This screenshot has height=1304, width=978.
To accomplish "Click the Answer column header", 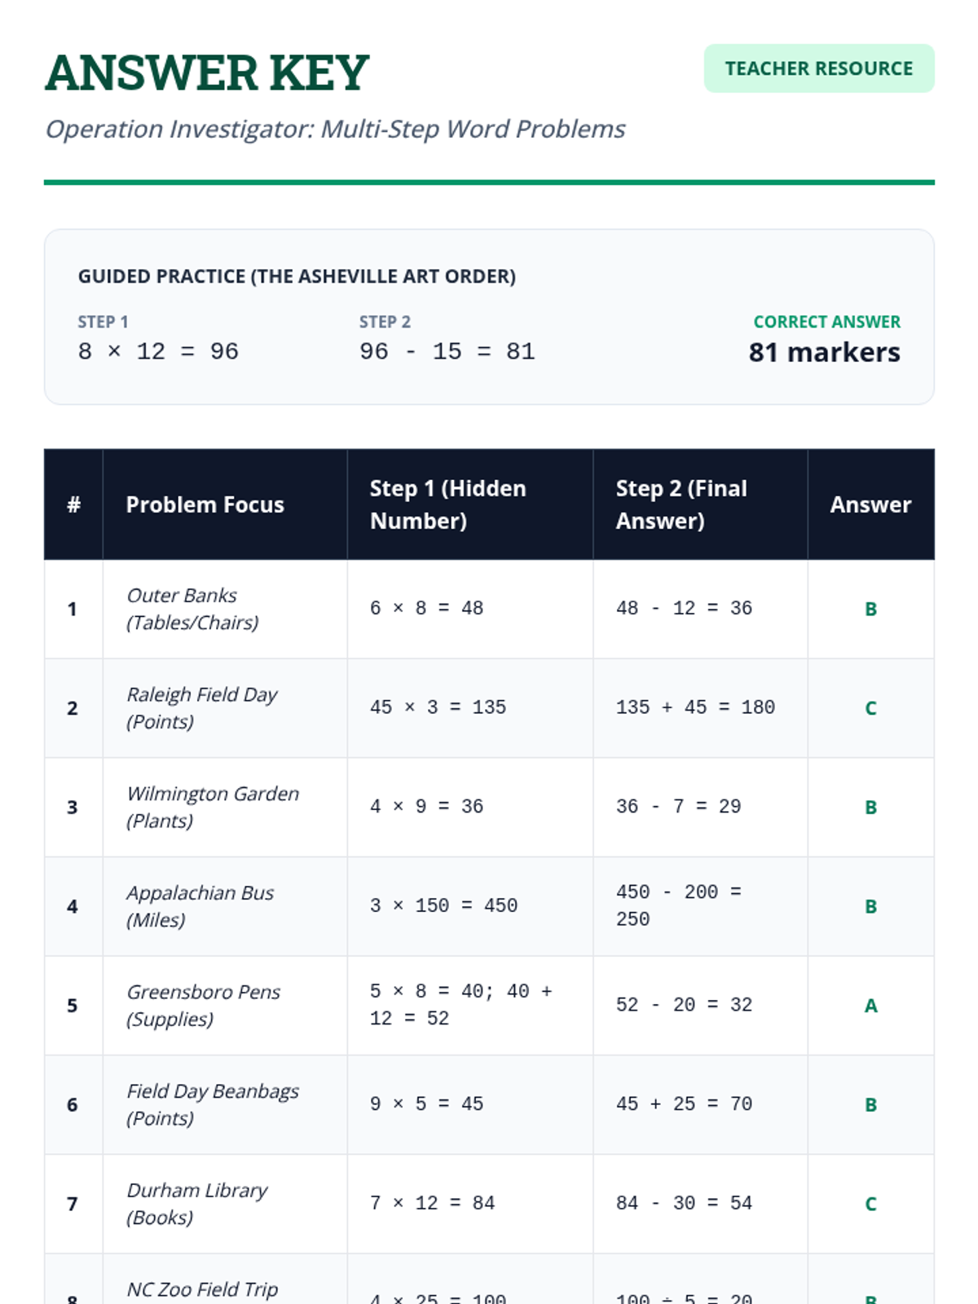I will [870, 504].
